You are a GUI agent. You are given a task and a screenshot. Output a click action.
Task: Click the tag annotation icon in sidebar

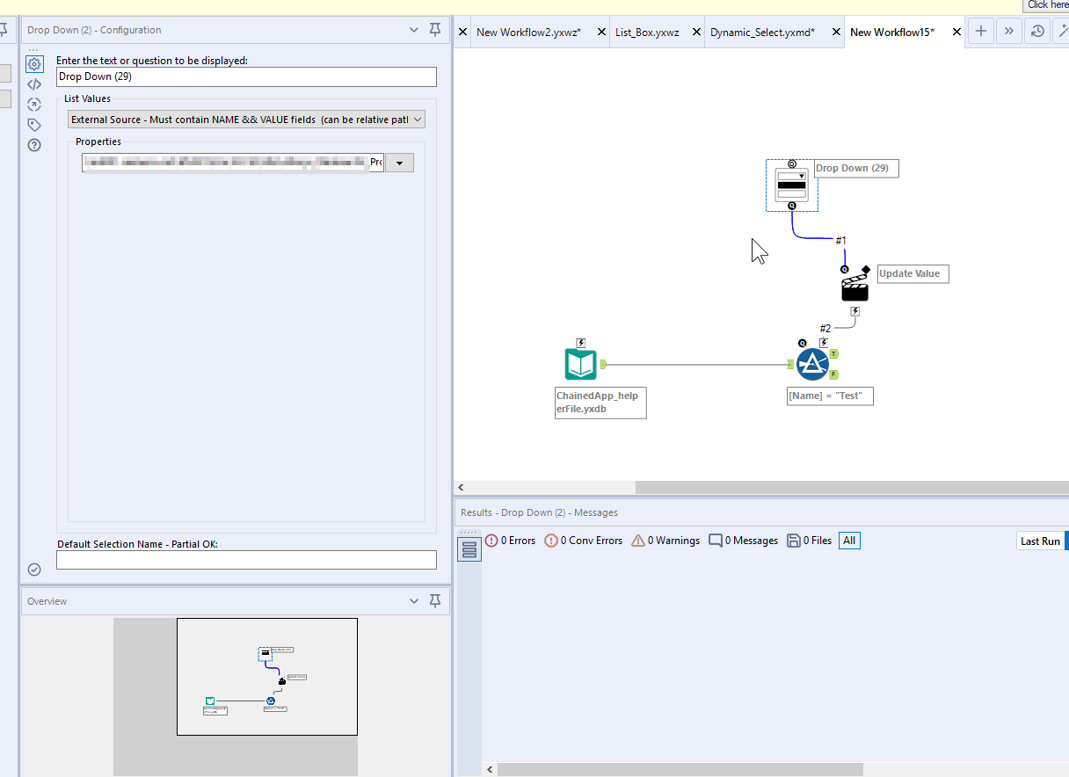point(34,124)
